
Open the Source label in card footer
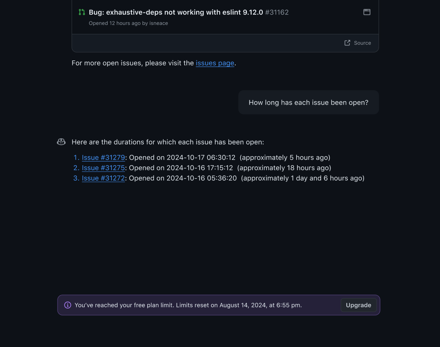pyautogui.click(x=362, y=43)
